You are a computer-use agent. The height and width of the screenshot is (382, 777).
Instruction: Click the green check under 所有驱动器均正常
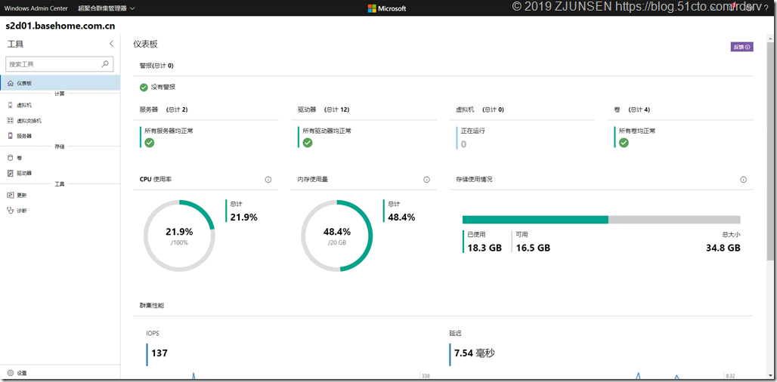(x=307, y=143)
